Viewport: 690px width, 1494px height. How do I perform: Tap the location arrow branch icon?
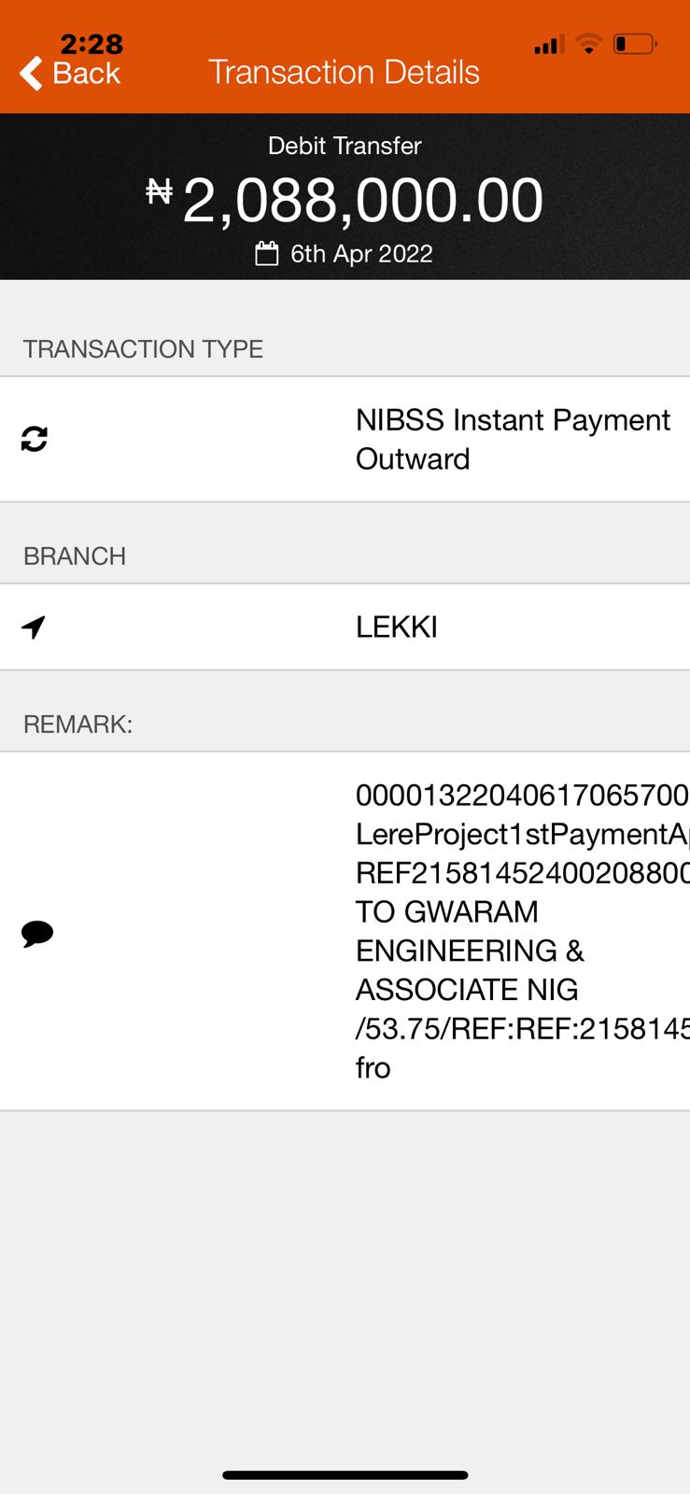point(34,627)
